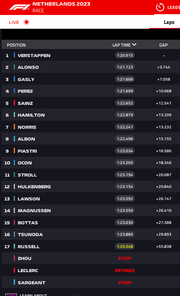180x296 pixels.
Task: Open the ALONSO driver row
Action: coord(91,67)
